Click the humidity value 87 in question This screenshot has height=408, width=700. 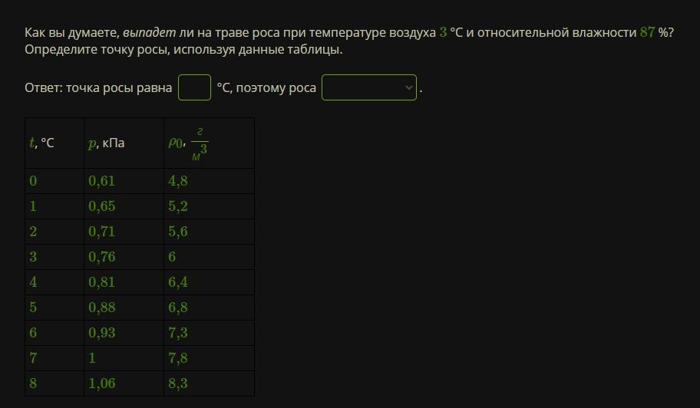click(x=647, y=32)
